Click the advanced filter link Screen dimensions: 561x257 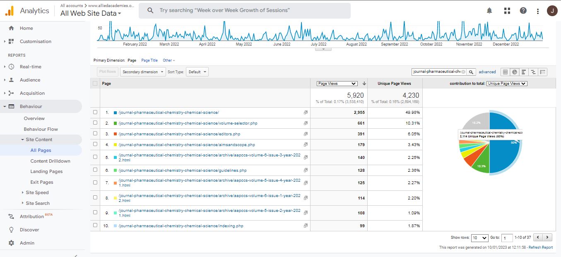tap(487, 72)
